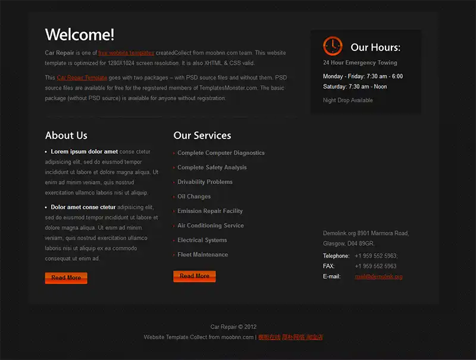Viewport: 476px width, 360px height.
Task: Open Fleet Maintenance service entry
Action: click(x=203, y=255)
